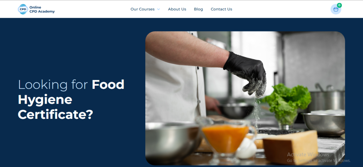
Task: Expand the chevron beside Our Courses
Action: 158,9
